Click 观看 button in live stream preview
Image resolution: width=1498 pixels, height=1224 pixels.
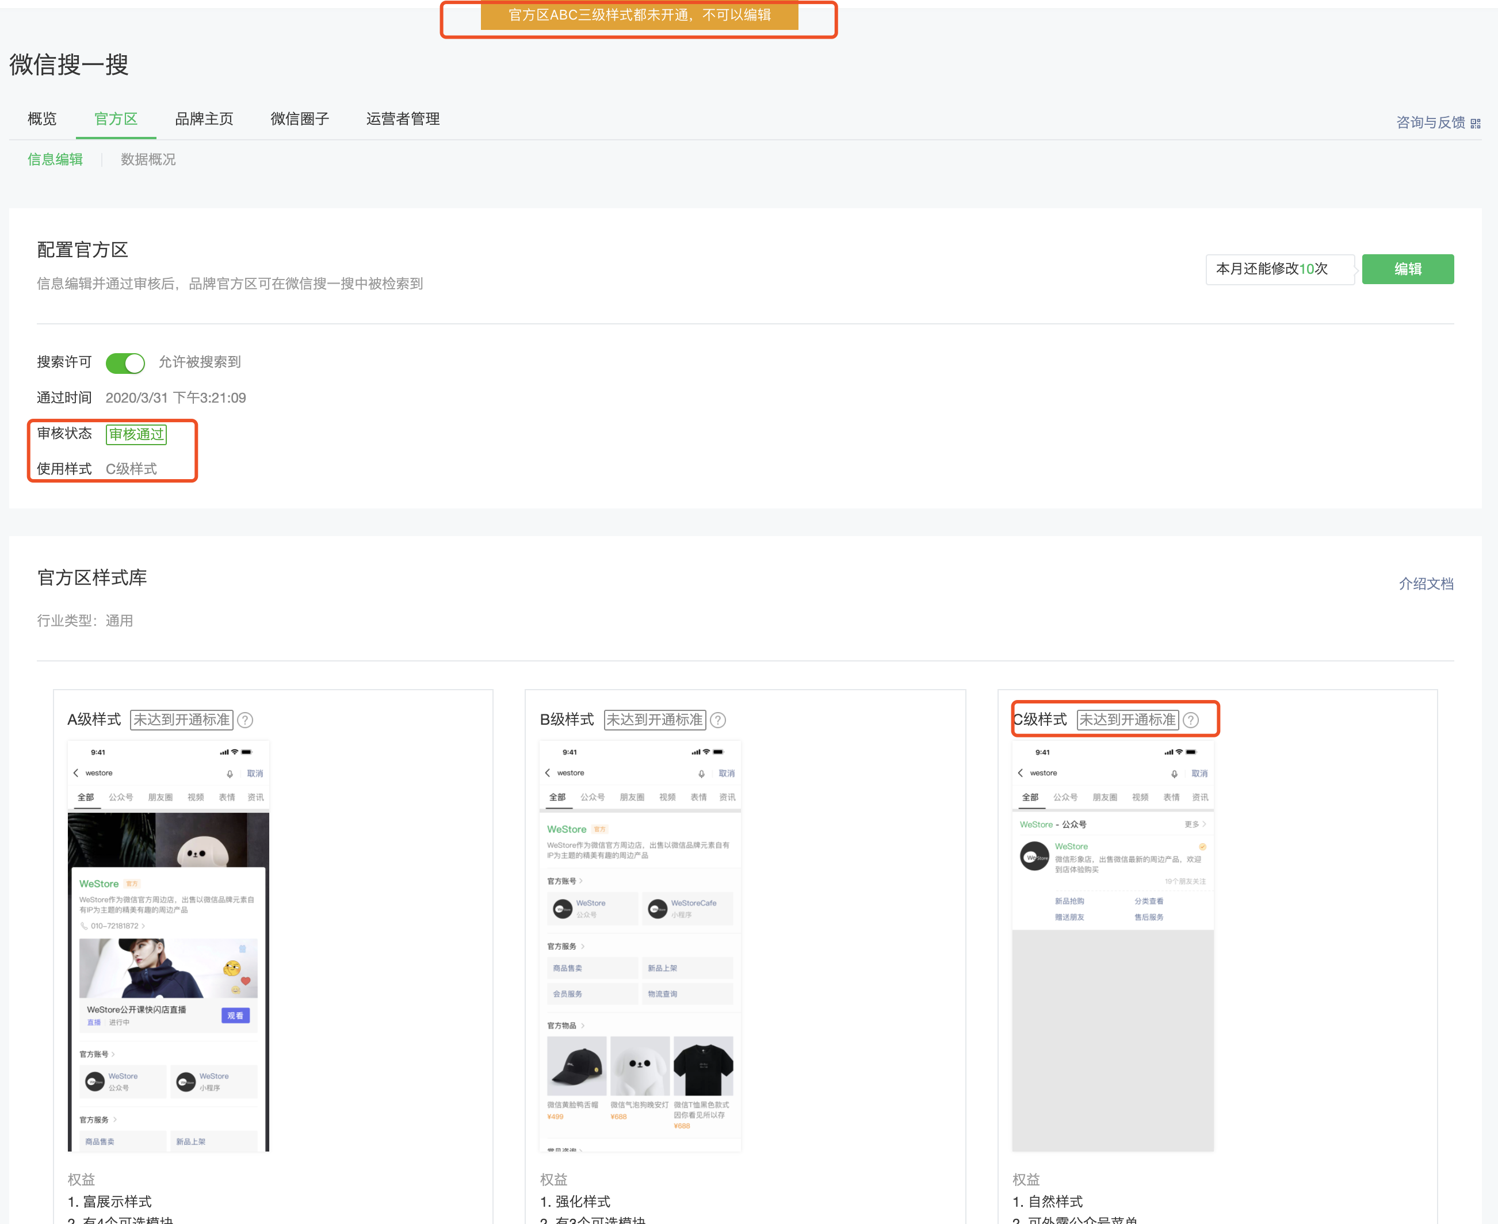235,1015
